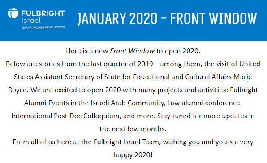Viewport: 267px width, 163px height.
Task: Click the name Royce starting a line
Action: coord(18,90)
